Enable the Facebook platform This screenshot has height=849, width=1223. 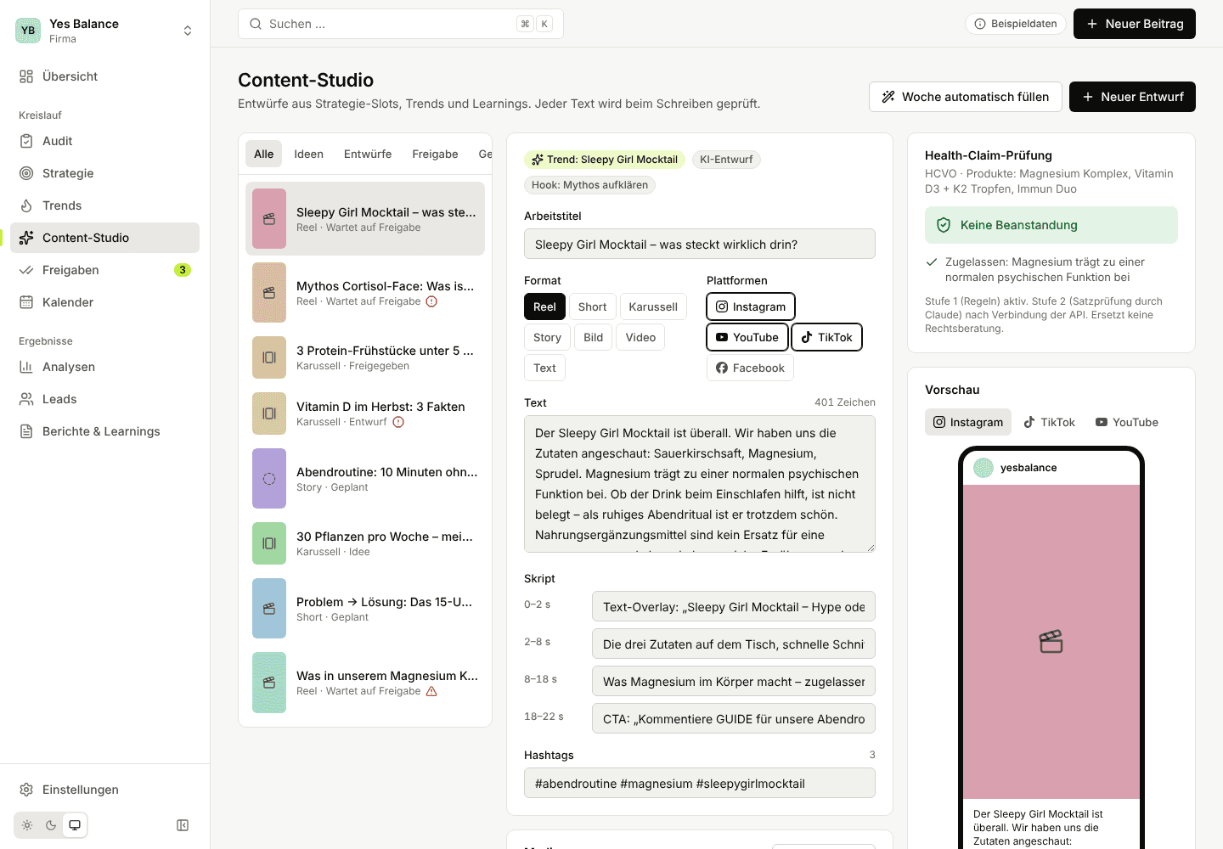point(751,368)
